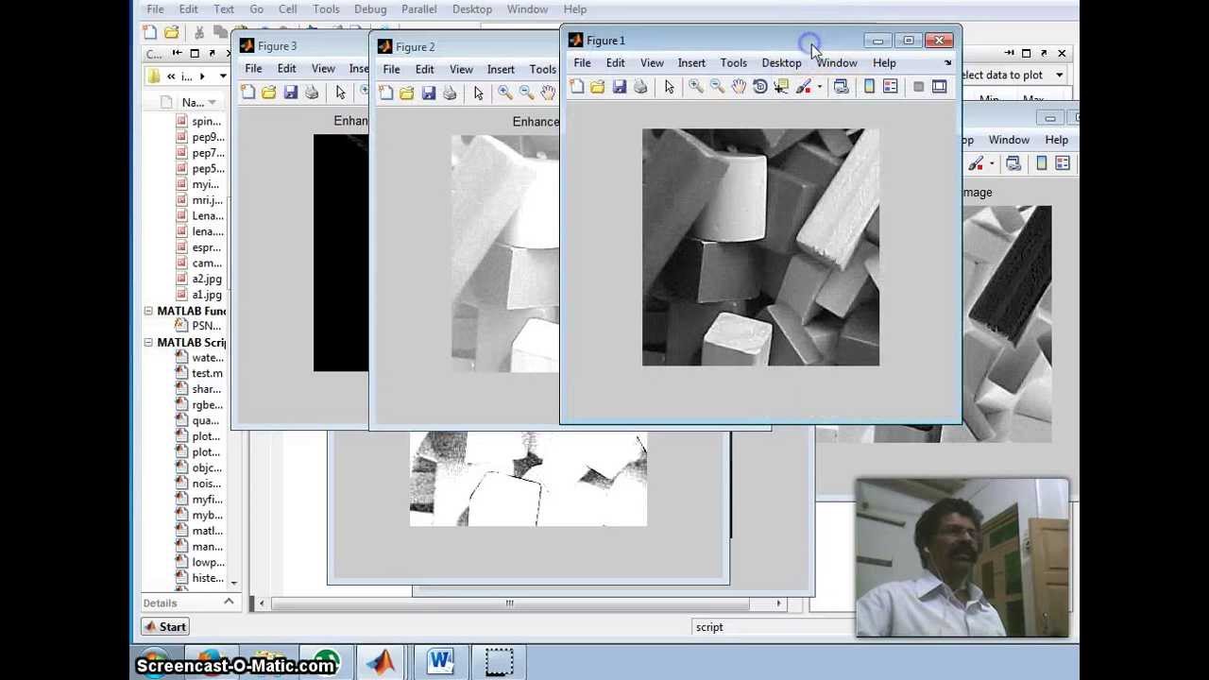Click Open File icon in Figure 1
The height and width of the screenshot is (680, 1209).
598,87
